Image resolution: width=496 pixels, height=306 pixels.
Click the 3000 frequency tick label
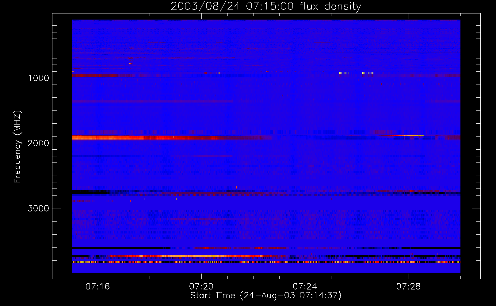click(38, 208)
